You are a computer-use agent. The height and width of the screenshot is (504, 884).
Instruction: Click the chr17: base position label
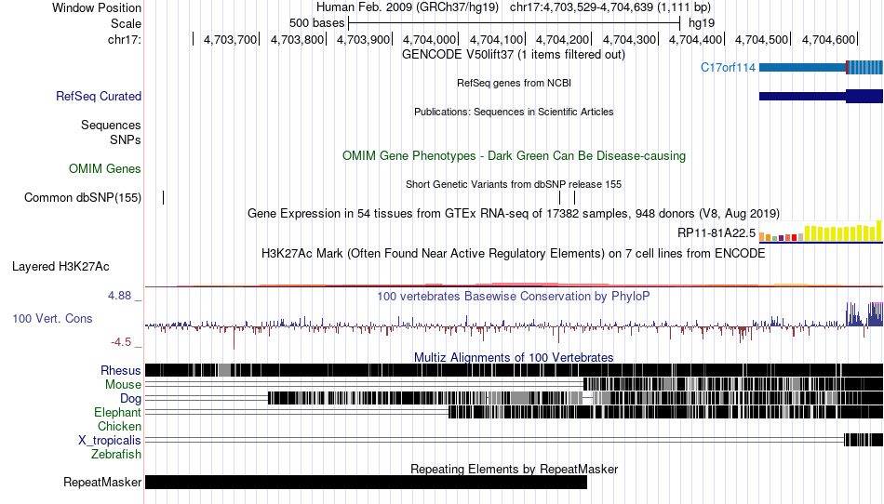tap(124, 39)
